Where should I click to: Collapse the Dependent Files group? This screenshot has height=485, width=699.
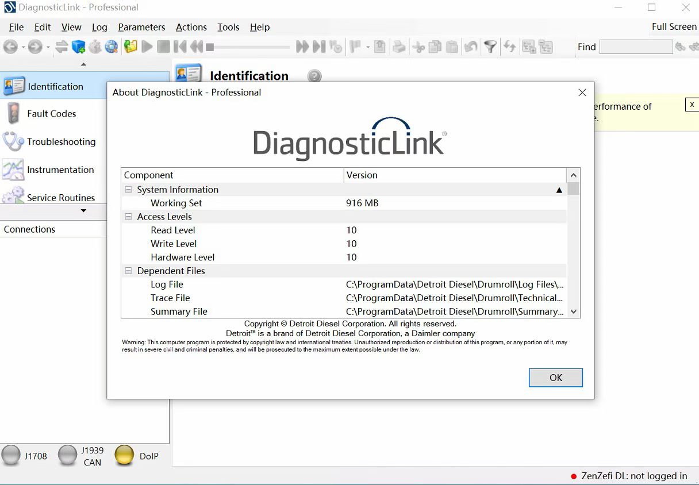point(128,271)
